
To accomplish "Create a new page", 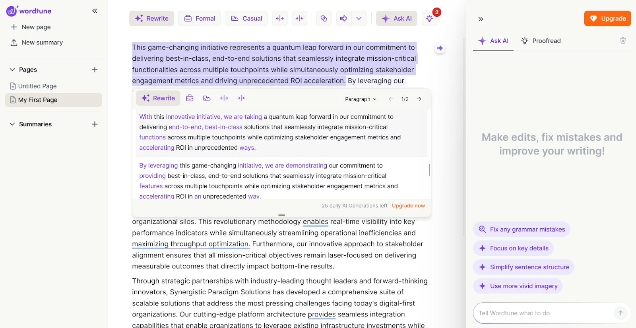I will click(x=31, y=27).
